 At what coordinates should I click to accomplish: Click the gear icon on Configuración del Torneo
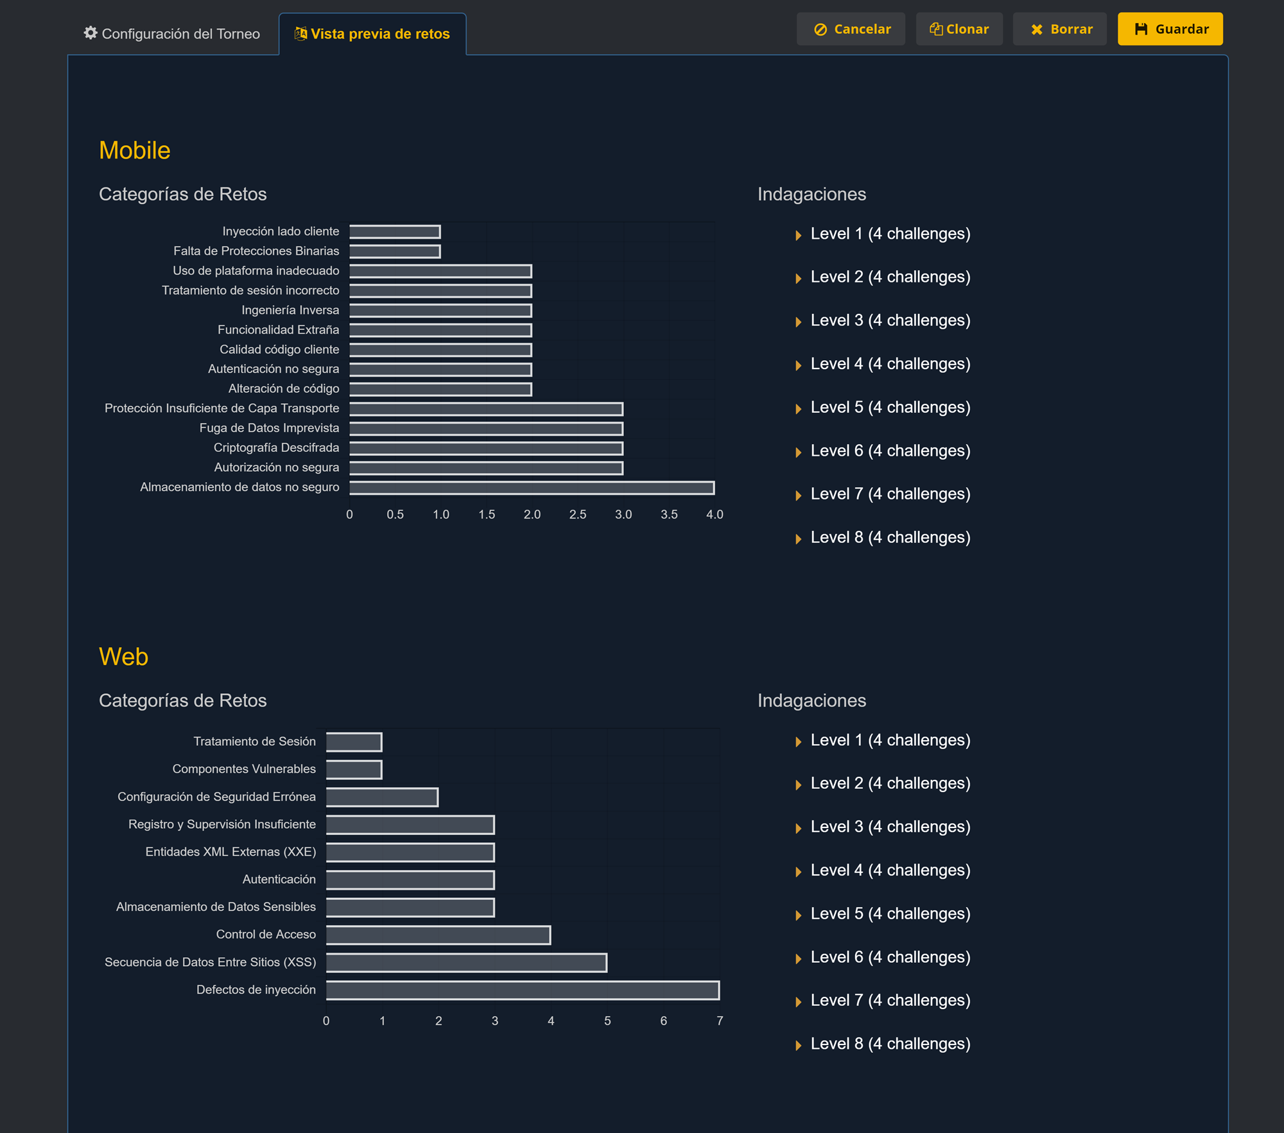(91, 33)
